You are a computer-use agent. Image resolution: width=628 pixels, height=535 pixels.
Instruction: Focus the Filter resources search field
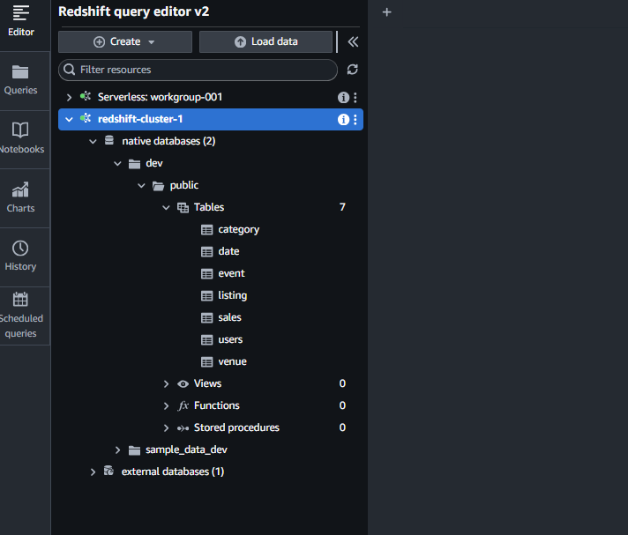click(x=198, y=70)
